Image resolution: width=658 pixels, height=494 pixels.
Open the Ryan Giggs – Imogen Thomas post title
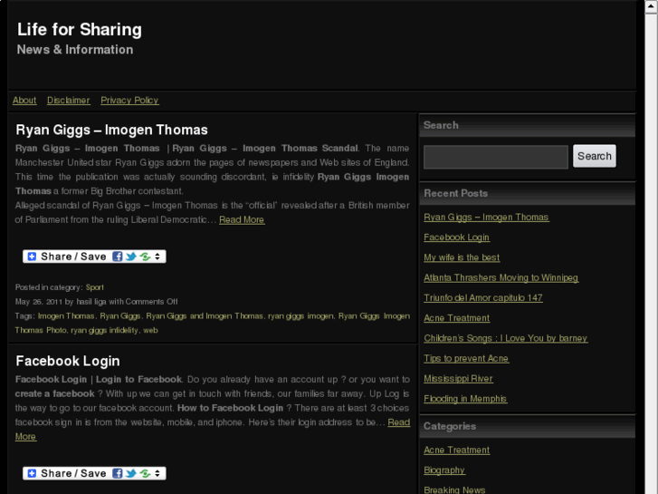(x=111, y=130)
